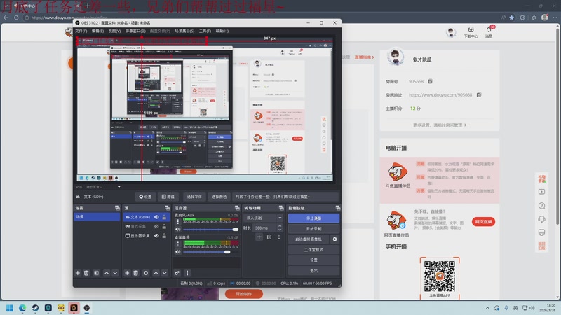This screenshot has height=315, width=561.
Task: Add a new source with the plus icon
Action: coord(127,273)
